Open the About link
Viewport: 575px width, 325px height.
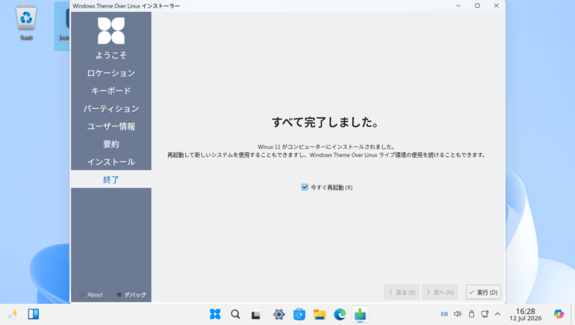pos(91,295)
